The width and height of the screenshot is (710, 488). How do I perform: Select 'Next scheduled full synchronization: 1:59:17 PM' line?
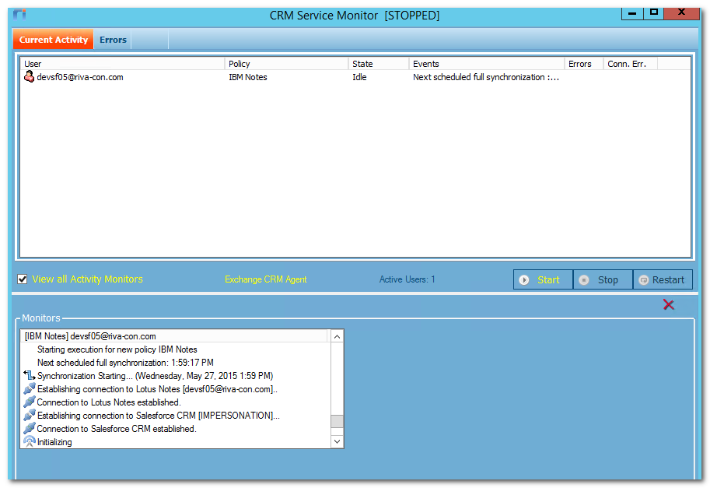pyautogui.click(x=125, y=363)
